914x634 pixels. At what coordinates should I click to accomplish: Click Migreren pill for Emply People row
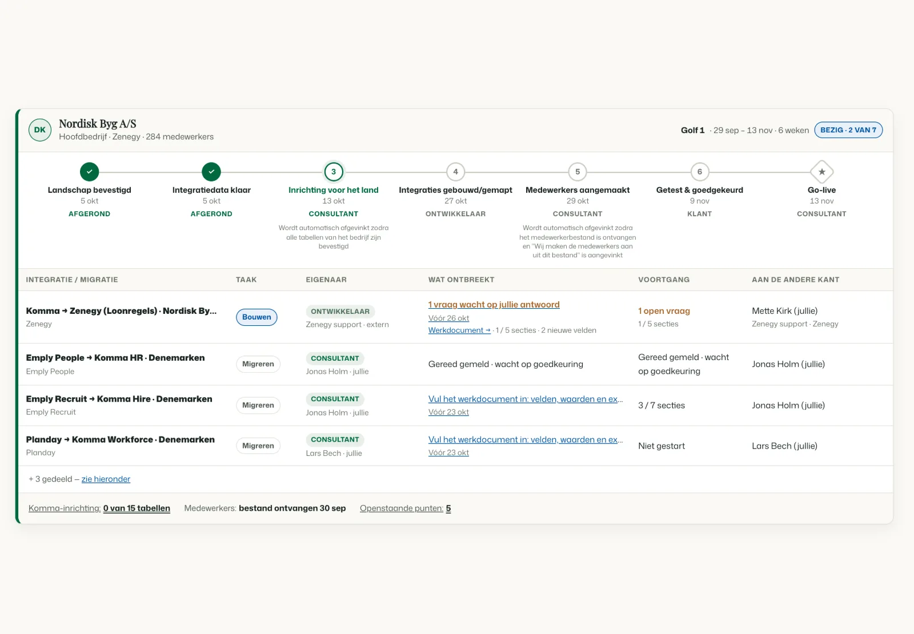coord(258,364)
